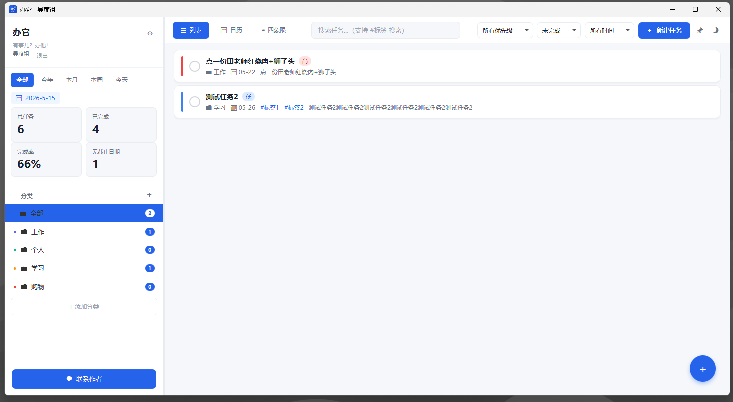Switch to 列表 list view
The height and width of the screenshot is (402, 733).
pyautogui.click(x=191, y=30)
